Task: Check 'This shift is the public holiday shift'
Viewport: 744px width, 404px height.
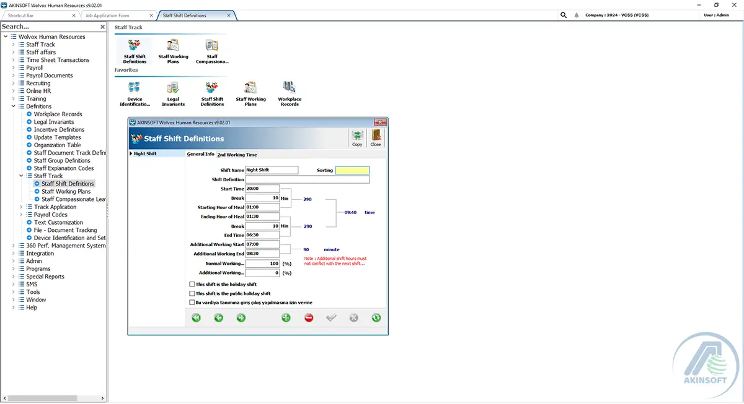Action: (192, 293)
